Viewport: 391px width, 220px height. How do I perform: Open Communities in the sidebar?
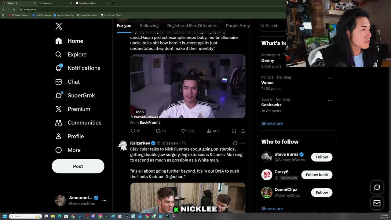point(78,123)
